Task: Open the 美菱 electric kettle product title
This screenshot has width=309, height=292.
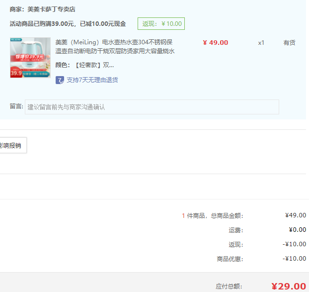Action: 114,47
